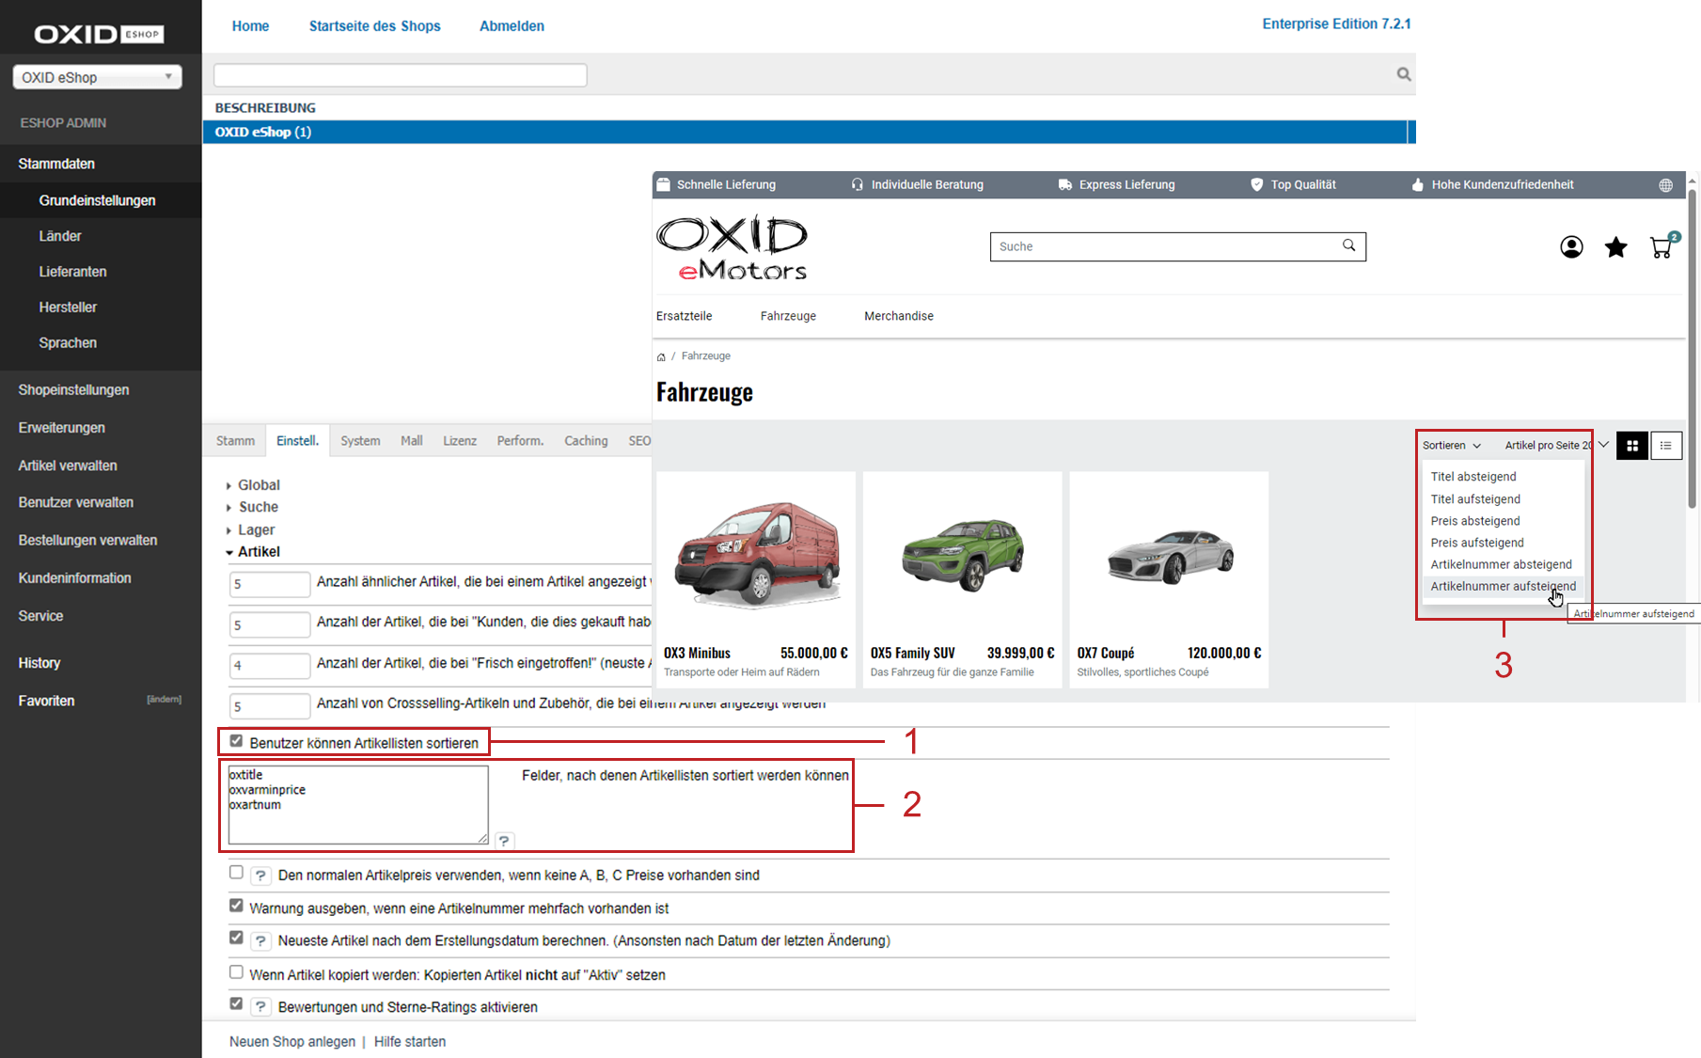Click the home breadcrumb icon
This screenshot has height=1058, width=1701.
[661, 356]
